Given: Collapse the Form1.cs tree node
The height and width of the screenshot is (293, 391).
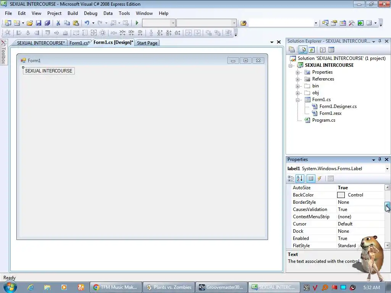Looking at the screenshot, I should point(297,100).
